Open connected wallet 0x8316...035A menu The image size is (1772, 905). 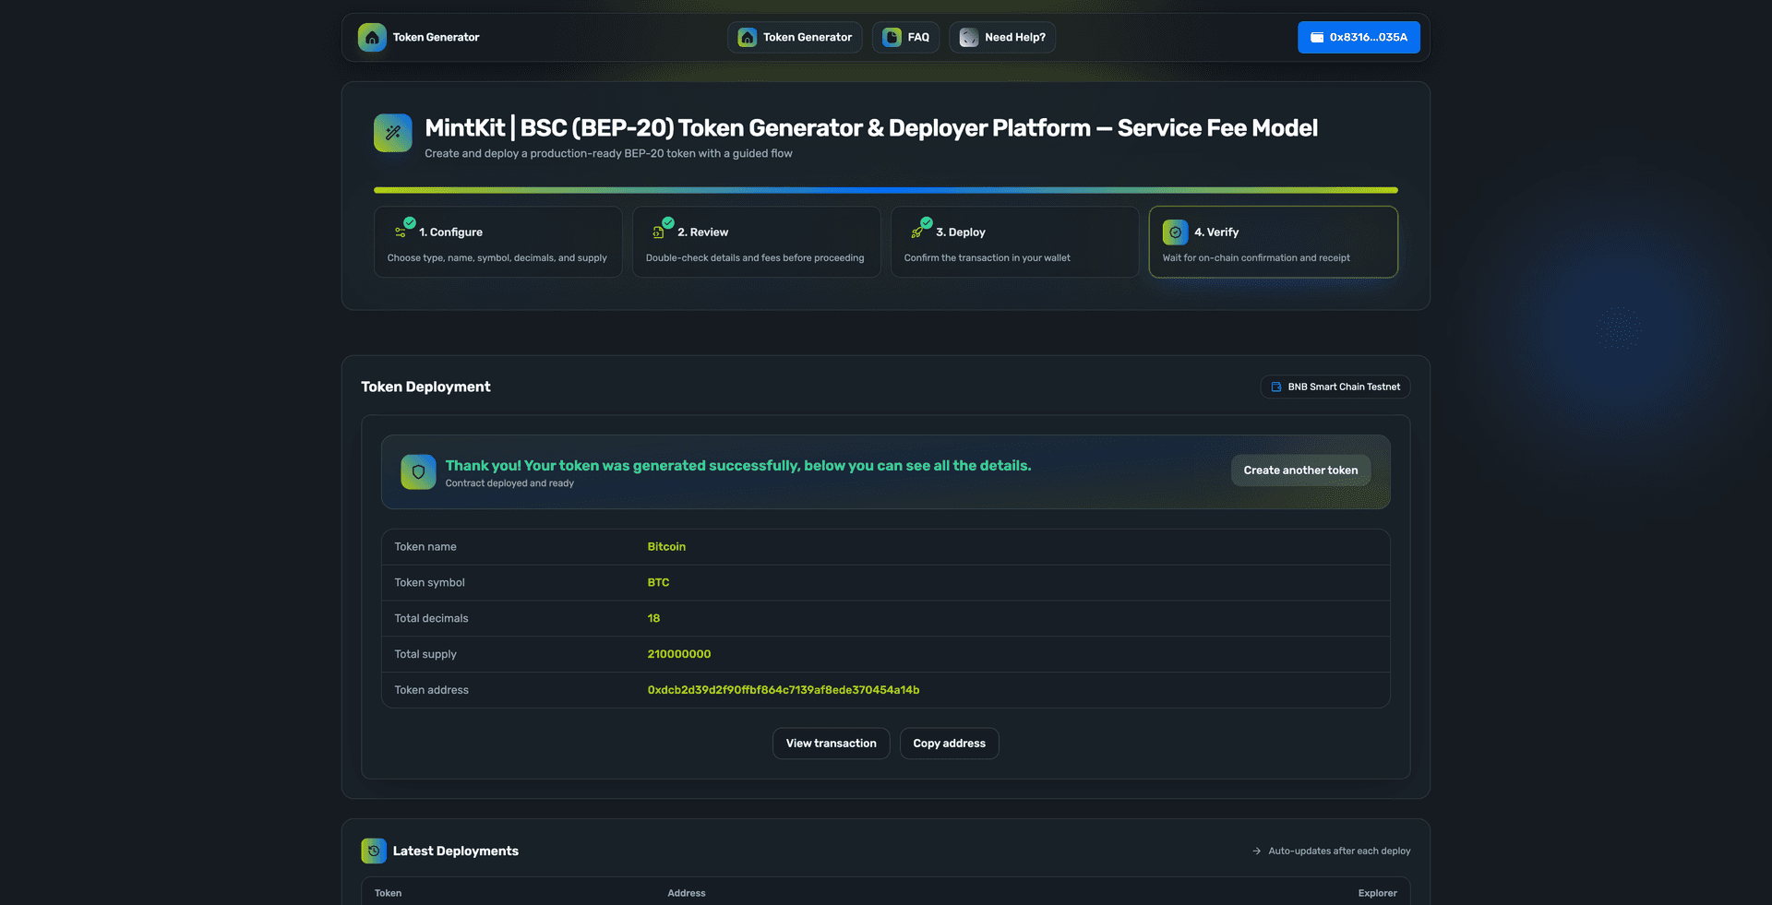pos(1358,38)
